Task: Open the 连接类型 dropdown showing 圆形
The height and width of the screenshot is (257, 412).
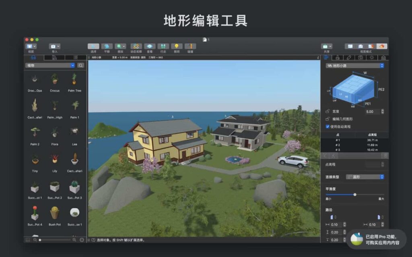Action: [365, 176]
